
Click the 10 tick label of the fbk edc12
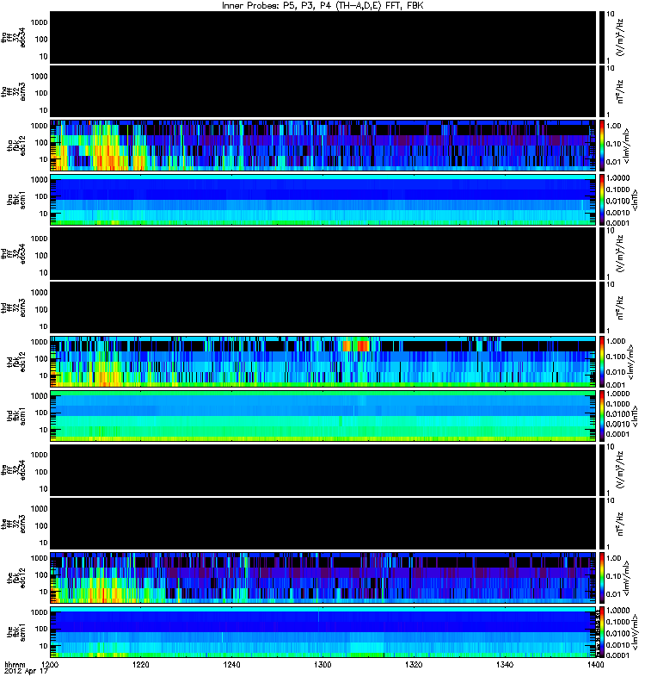pos(44,593)
